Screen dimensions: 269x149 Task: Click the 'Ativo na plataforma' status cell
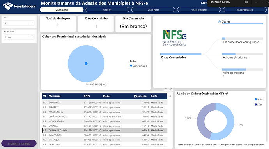(x=113, y=117)
